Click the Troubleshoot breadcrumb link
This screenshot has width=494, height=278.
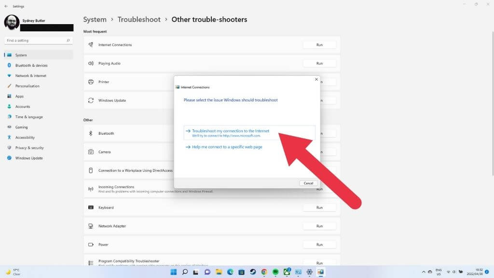click(139, 19)
